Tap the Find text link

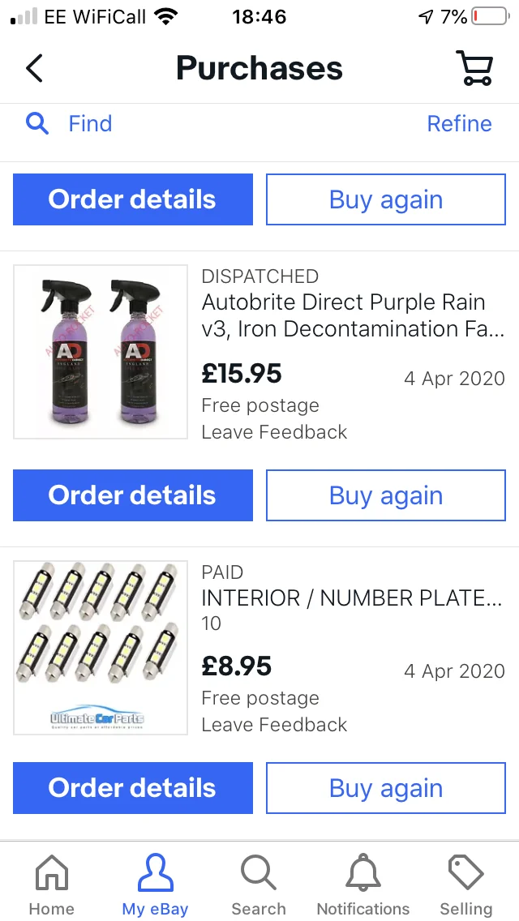[x=90, y=124]
